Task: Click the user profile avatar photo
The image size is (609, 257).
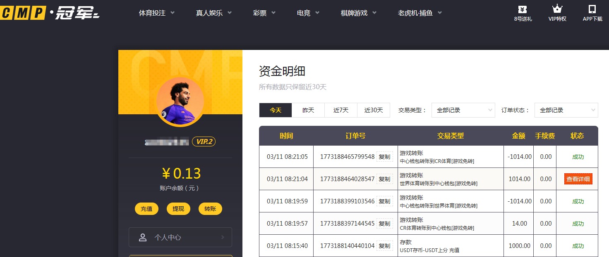Action: coord(180,100)
